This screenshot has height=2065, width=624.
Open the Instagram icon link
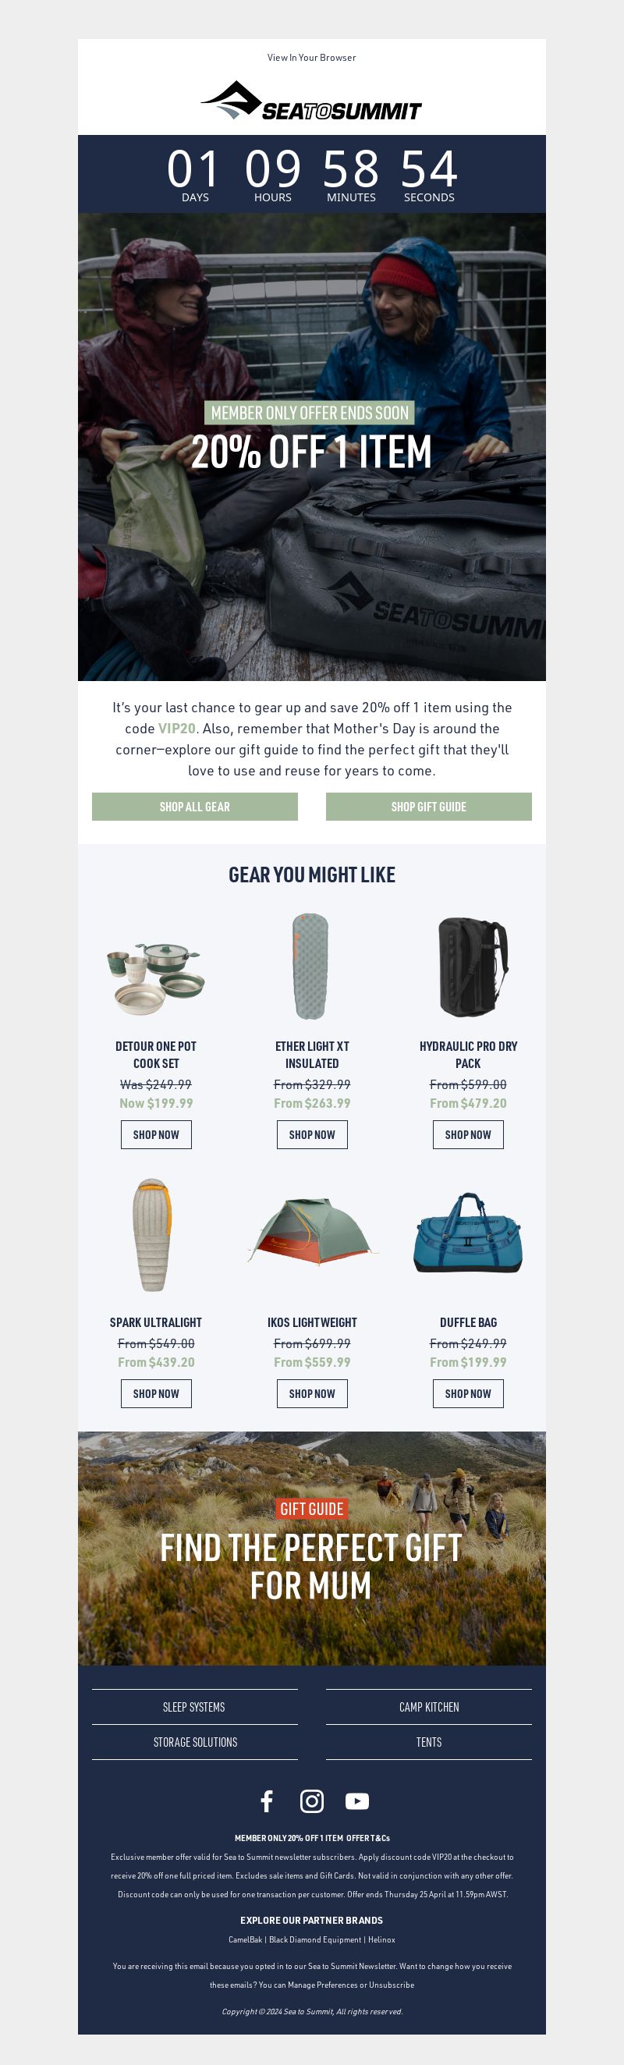point(311,1801)
